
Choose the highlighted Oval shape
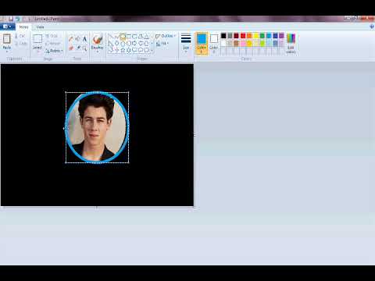(x=123, y=36)
